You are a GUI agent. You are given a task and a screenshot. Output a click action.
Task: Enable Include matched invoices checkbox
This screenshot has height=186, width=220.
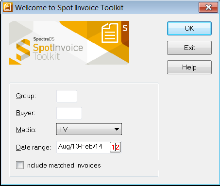[x=20, y=165]
